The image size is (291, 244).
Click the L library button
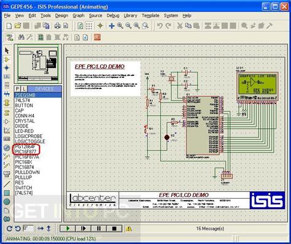click(x=24, y=89)
